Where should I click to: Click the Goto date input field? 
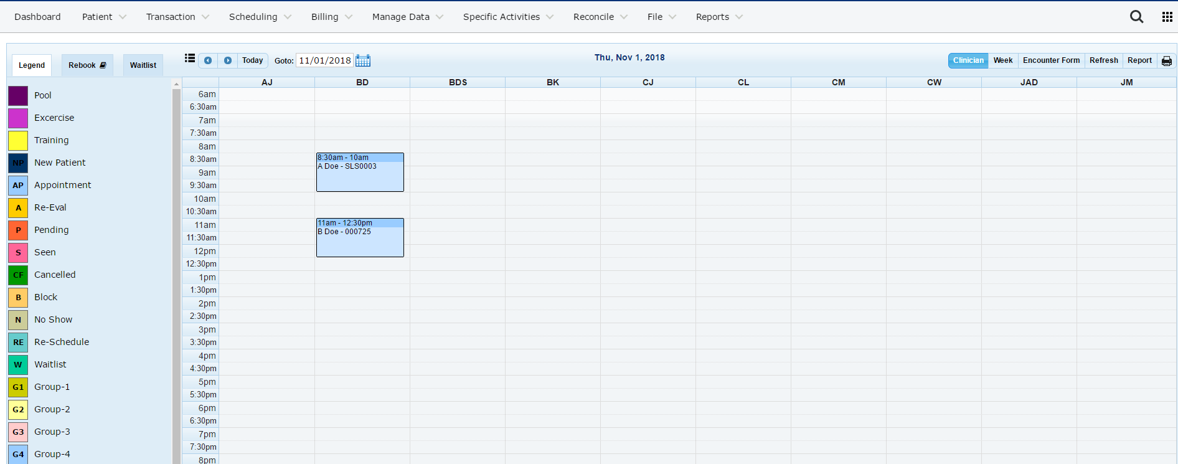(x=324, y=60)
